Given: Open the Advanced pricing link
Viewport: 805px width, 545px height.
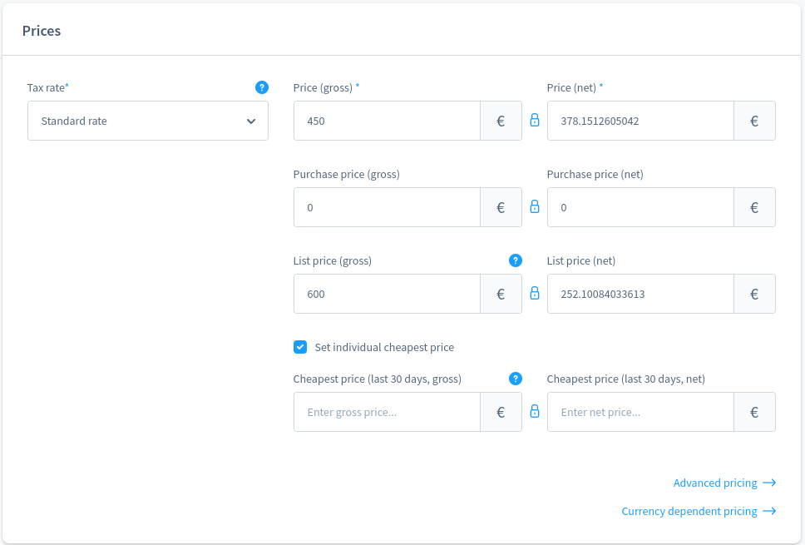Looking at the screenshot, I should pyautogui.click(x=715, y=483).
